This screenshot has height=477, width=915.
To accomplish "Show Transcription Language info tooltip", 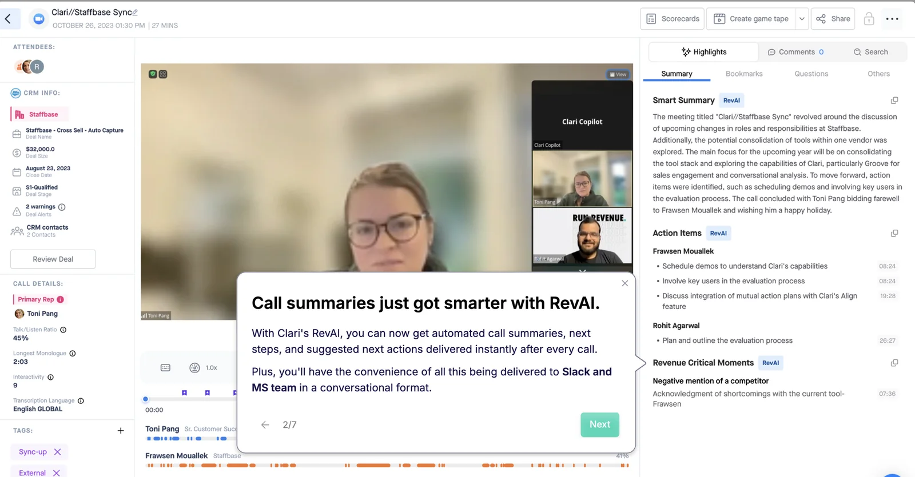I will coord(81,401).
